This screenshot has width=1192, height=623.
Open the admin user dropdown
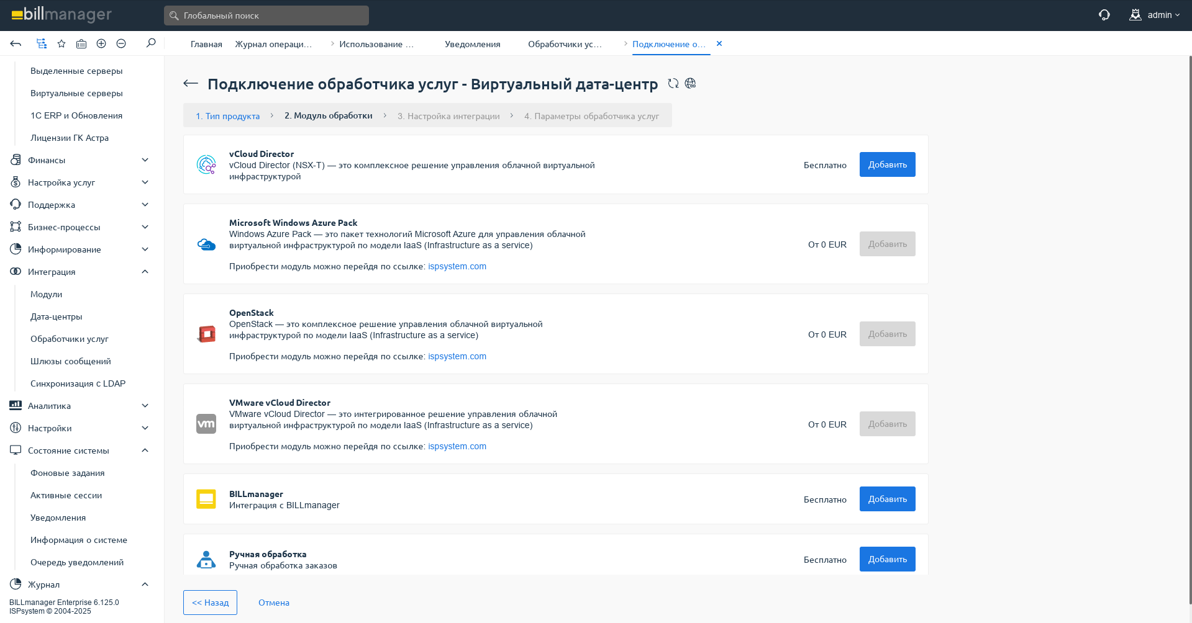(x=1155, y=15)
